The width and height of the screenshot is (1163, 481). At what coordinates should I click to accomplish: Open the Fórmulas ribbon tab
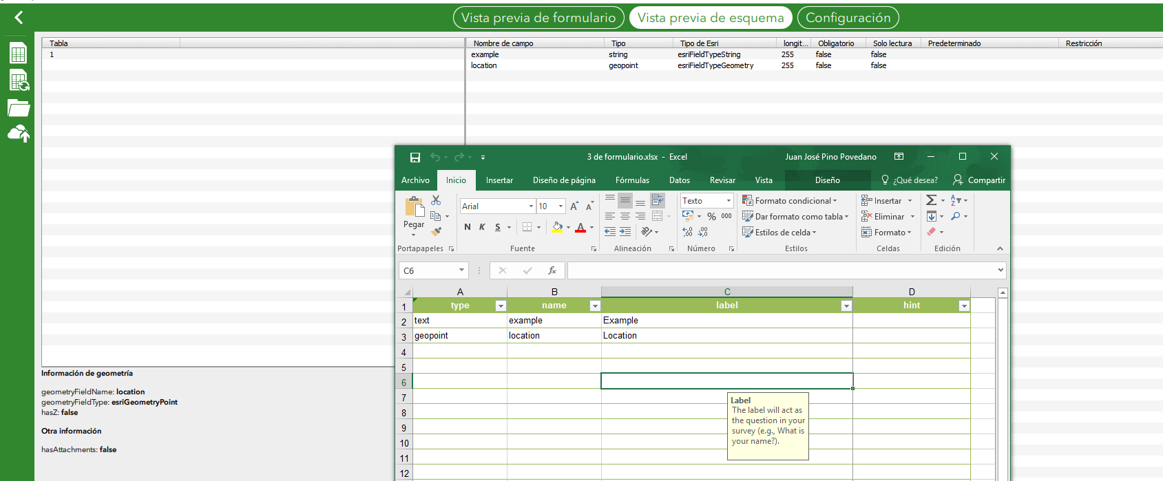click(632, 180)
